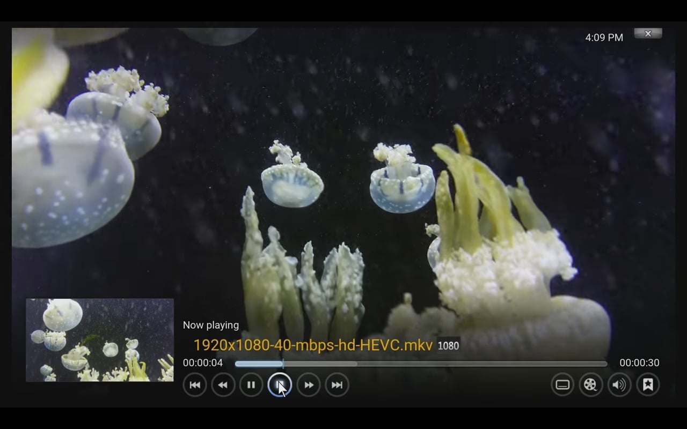Click the elapsed time 00:00:04
The width and height of the screenshot is (687, 429).
point(203,363)
